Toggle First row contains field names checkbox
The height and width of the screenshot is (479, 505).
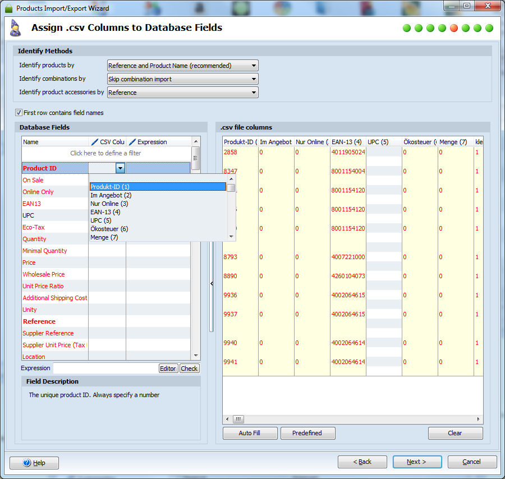[x=19, y=113]
